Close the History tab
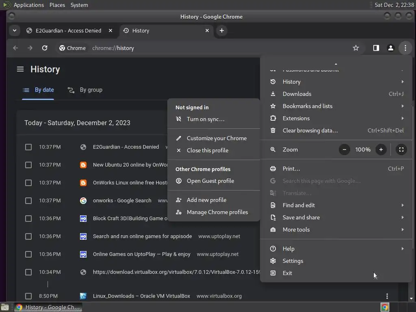 207,30
